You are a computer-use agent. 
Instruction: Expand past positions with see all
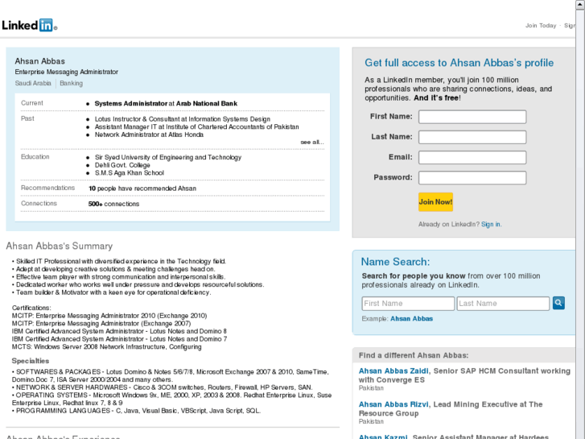click(x=312, y=143)
